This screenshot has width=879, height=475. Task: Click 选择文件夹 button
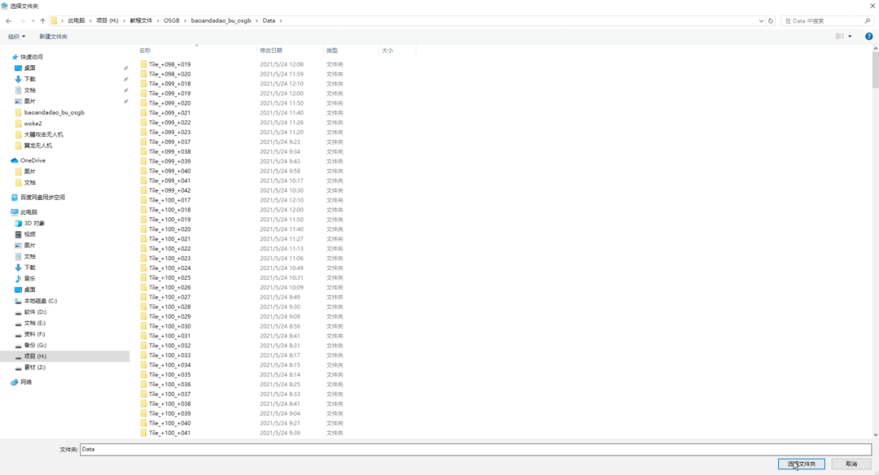pyautogui.click(x=801, y=464)
